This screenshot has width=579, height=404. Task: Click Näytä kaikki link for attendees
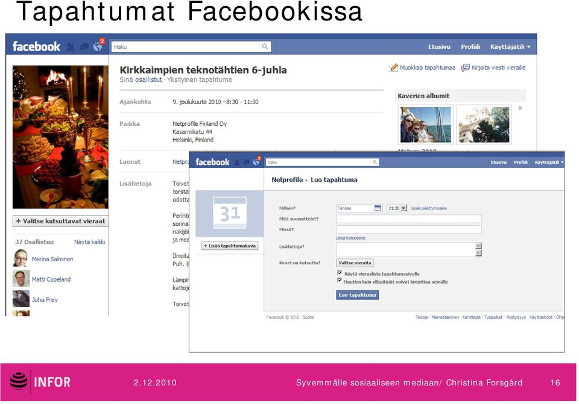89,242
